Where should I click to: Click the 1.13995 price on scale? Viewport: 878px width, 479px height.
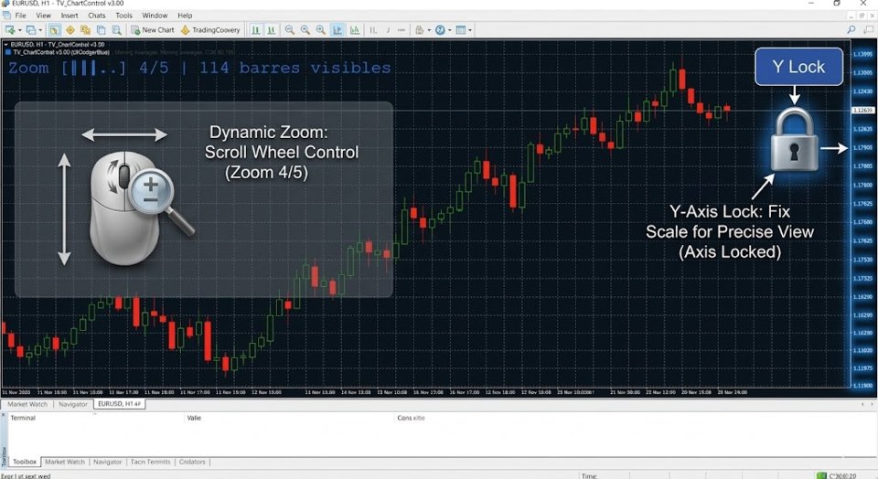coord(862,54)
